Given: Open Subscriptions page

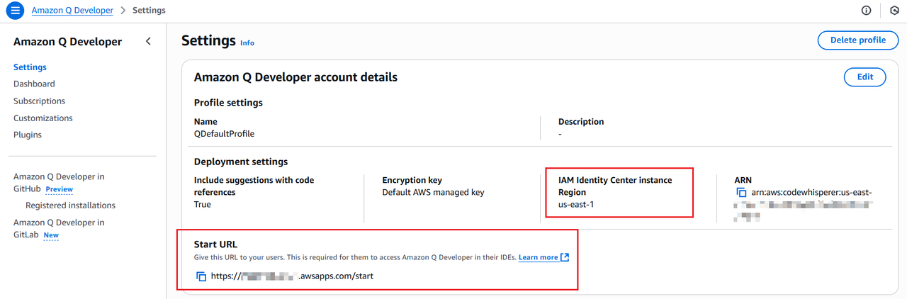Looking at the screenshot, I should [x=39, y=101].
